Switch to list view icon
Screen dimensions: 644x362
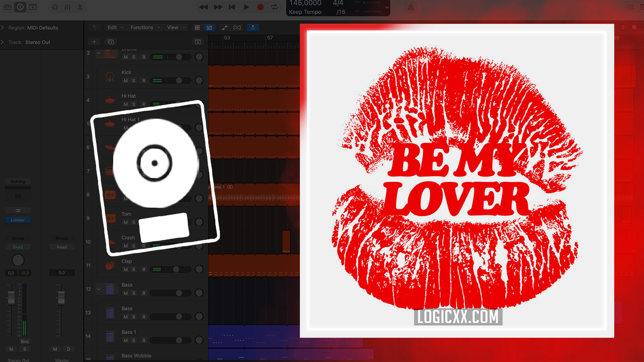click(209, 28)
